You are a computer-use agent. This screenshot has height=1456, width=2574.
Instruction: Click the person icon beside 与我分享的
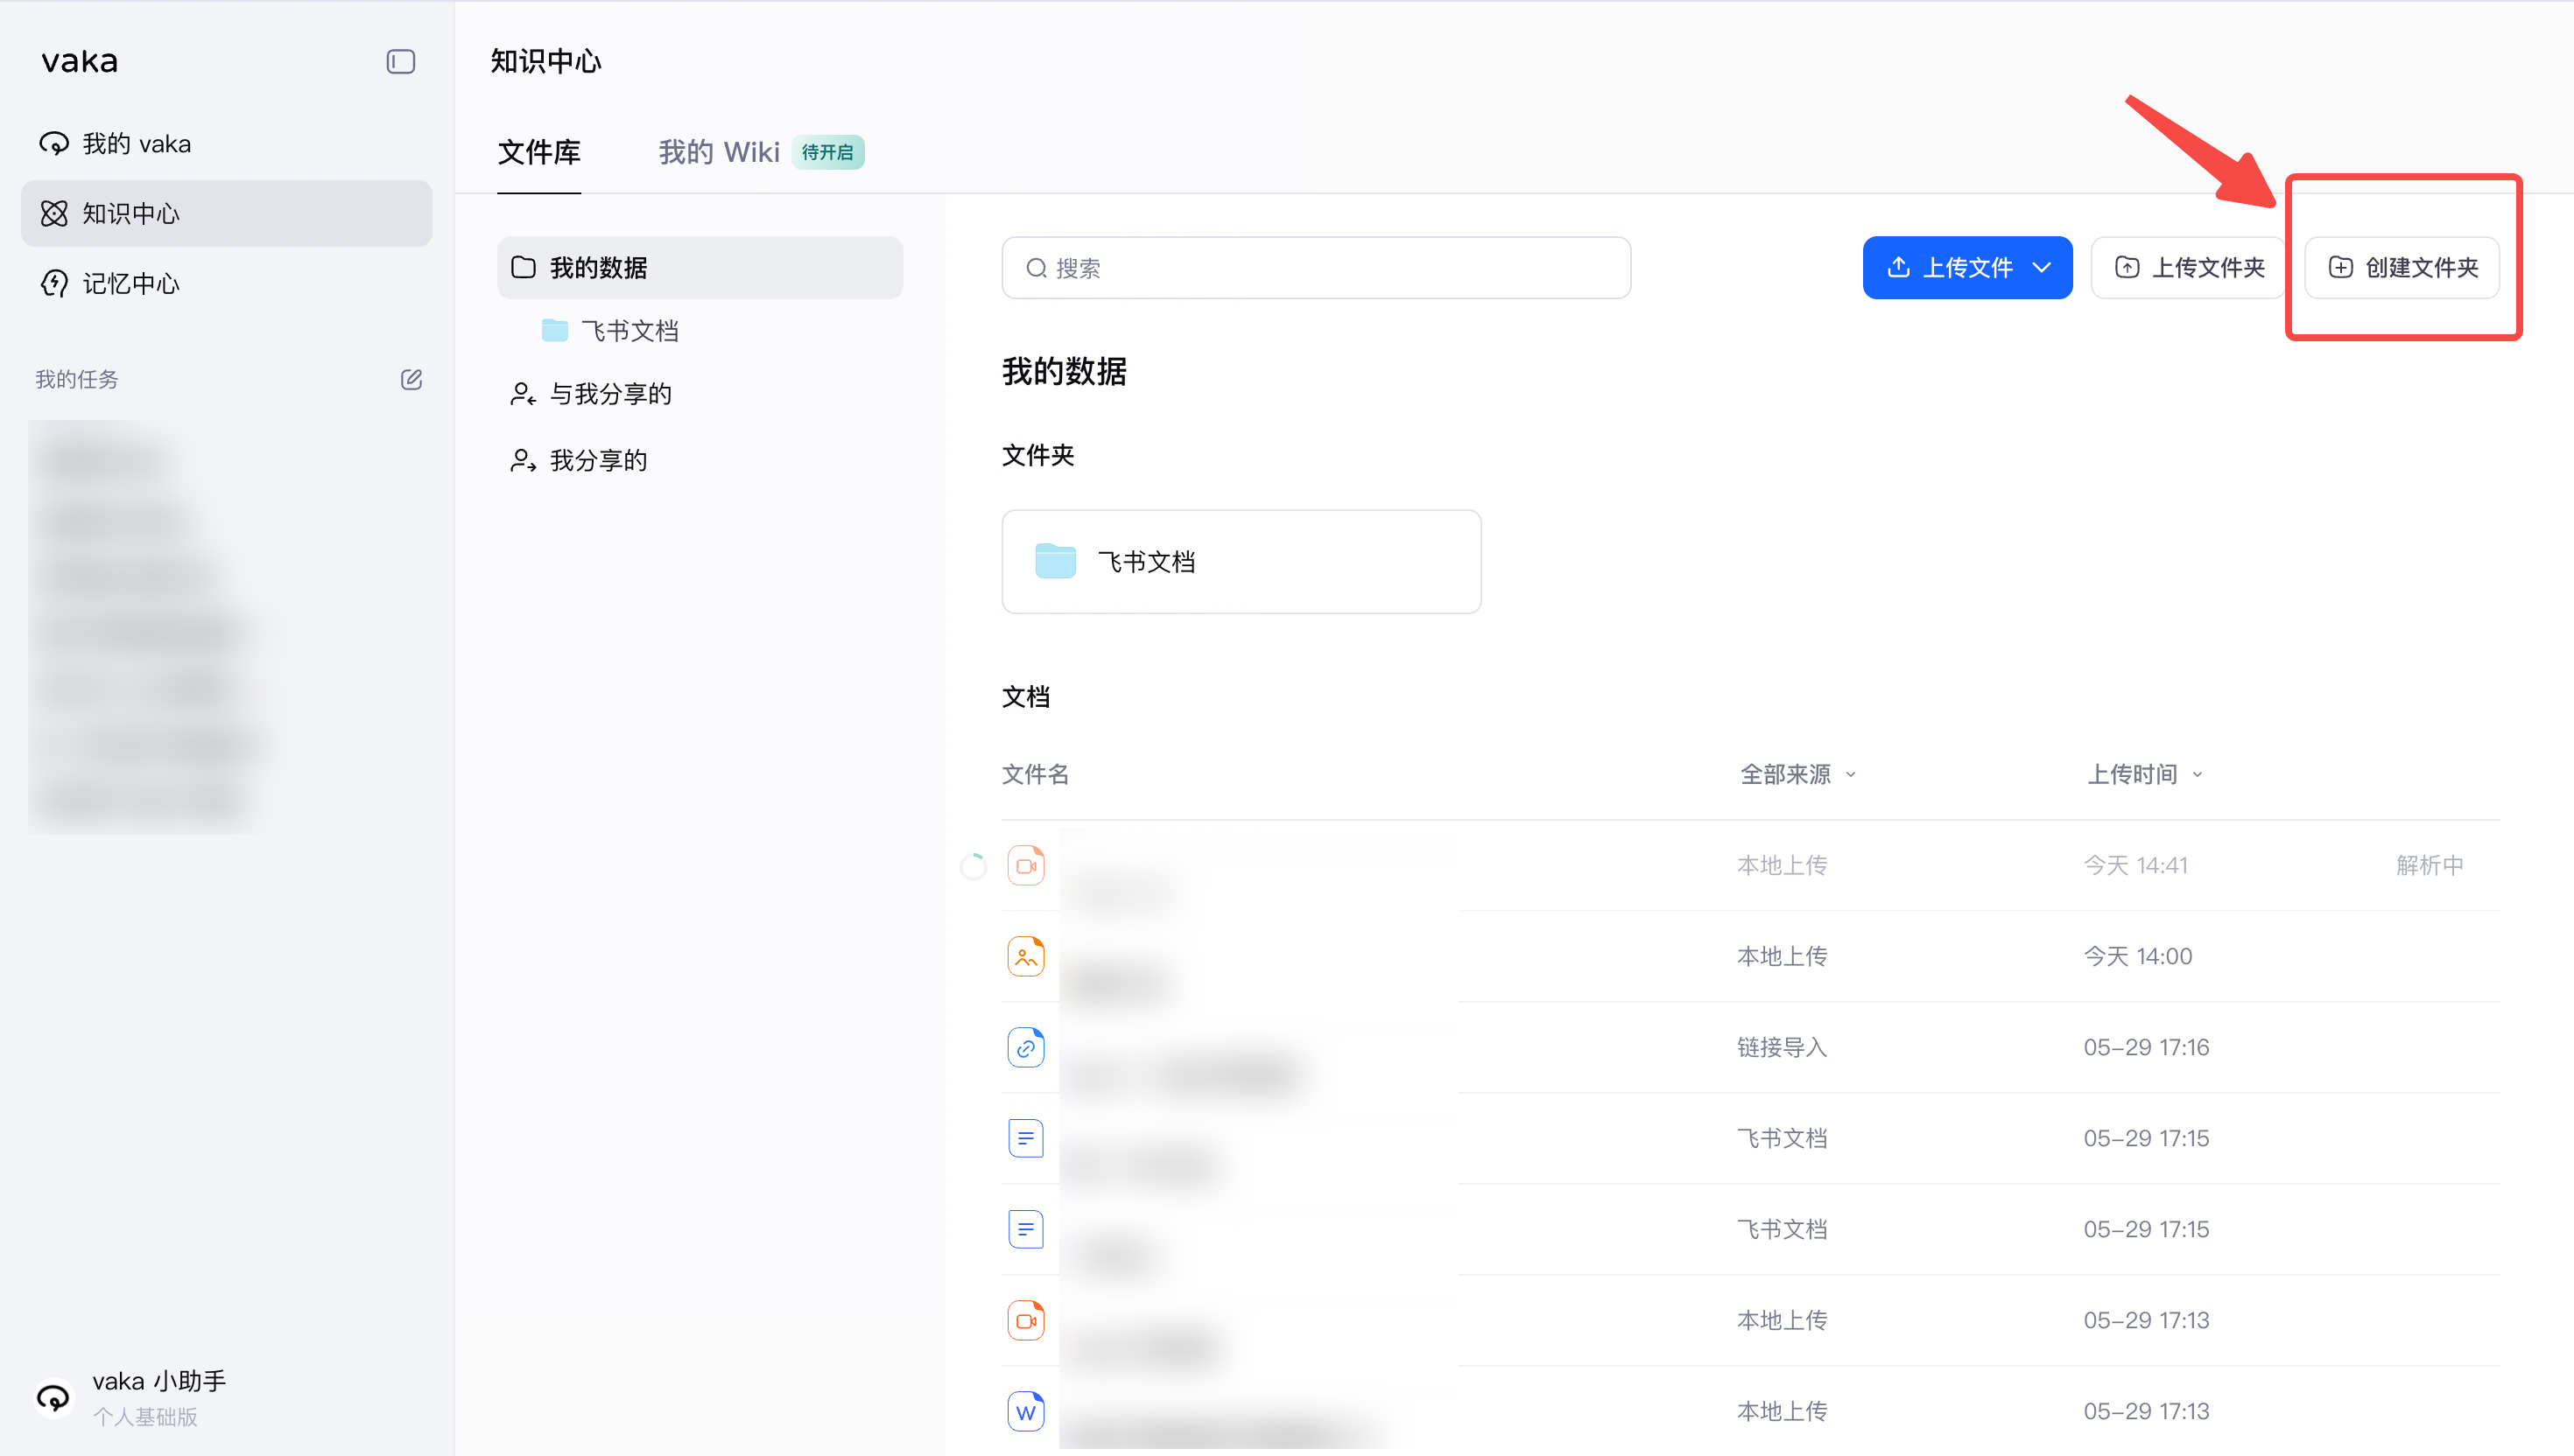(524, 394)
